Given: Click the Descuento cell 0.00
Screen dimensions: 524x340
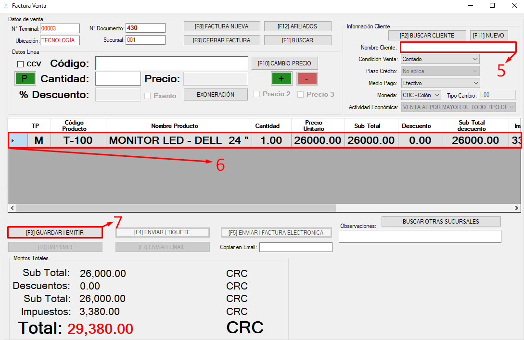Looking at the screenshot, I should pos(420,140).
